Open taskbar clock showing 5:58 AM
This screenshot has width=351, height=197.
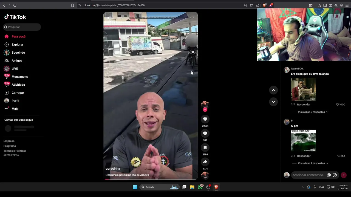tap(343, 187)
